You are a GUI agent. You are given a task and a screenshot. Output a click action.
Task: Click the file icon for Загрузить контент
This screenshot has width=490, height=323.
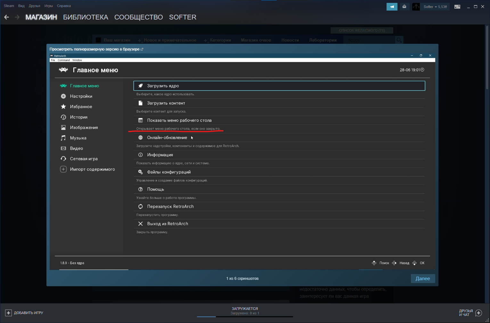coord(140,103)
